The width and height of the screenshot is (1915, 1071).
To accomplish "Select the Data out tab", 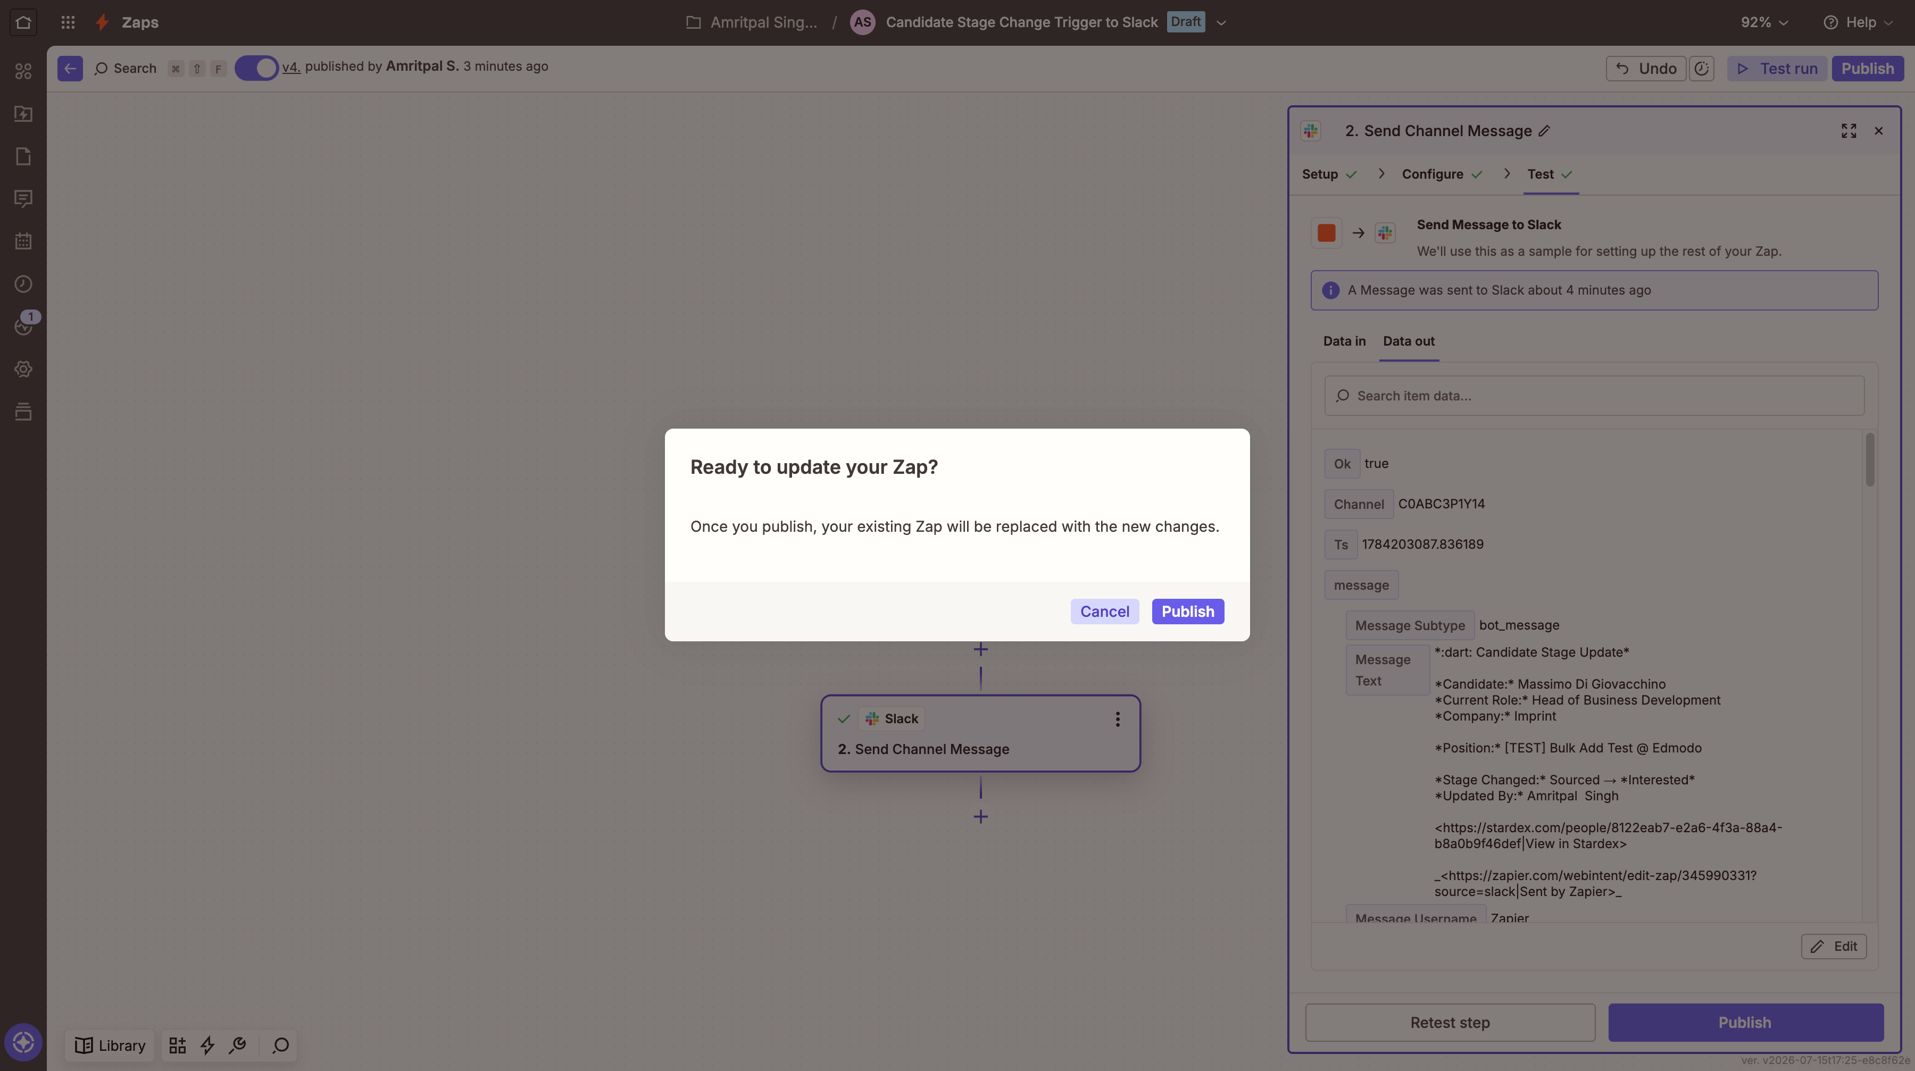I will tap(1409, 342).
